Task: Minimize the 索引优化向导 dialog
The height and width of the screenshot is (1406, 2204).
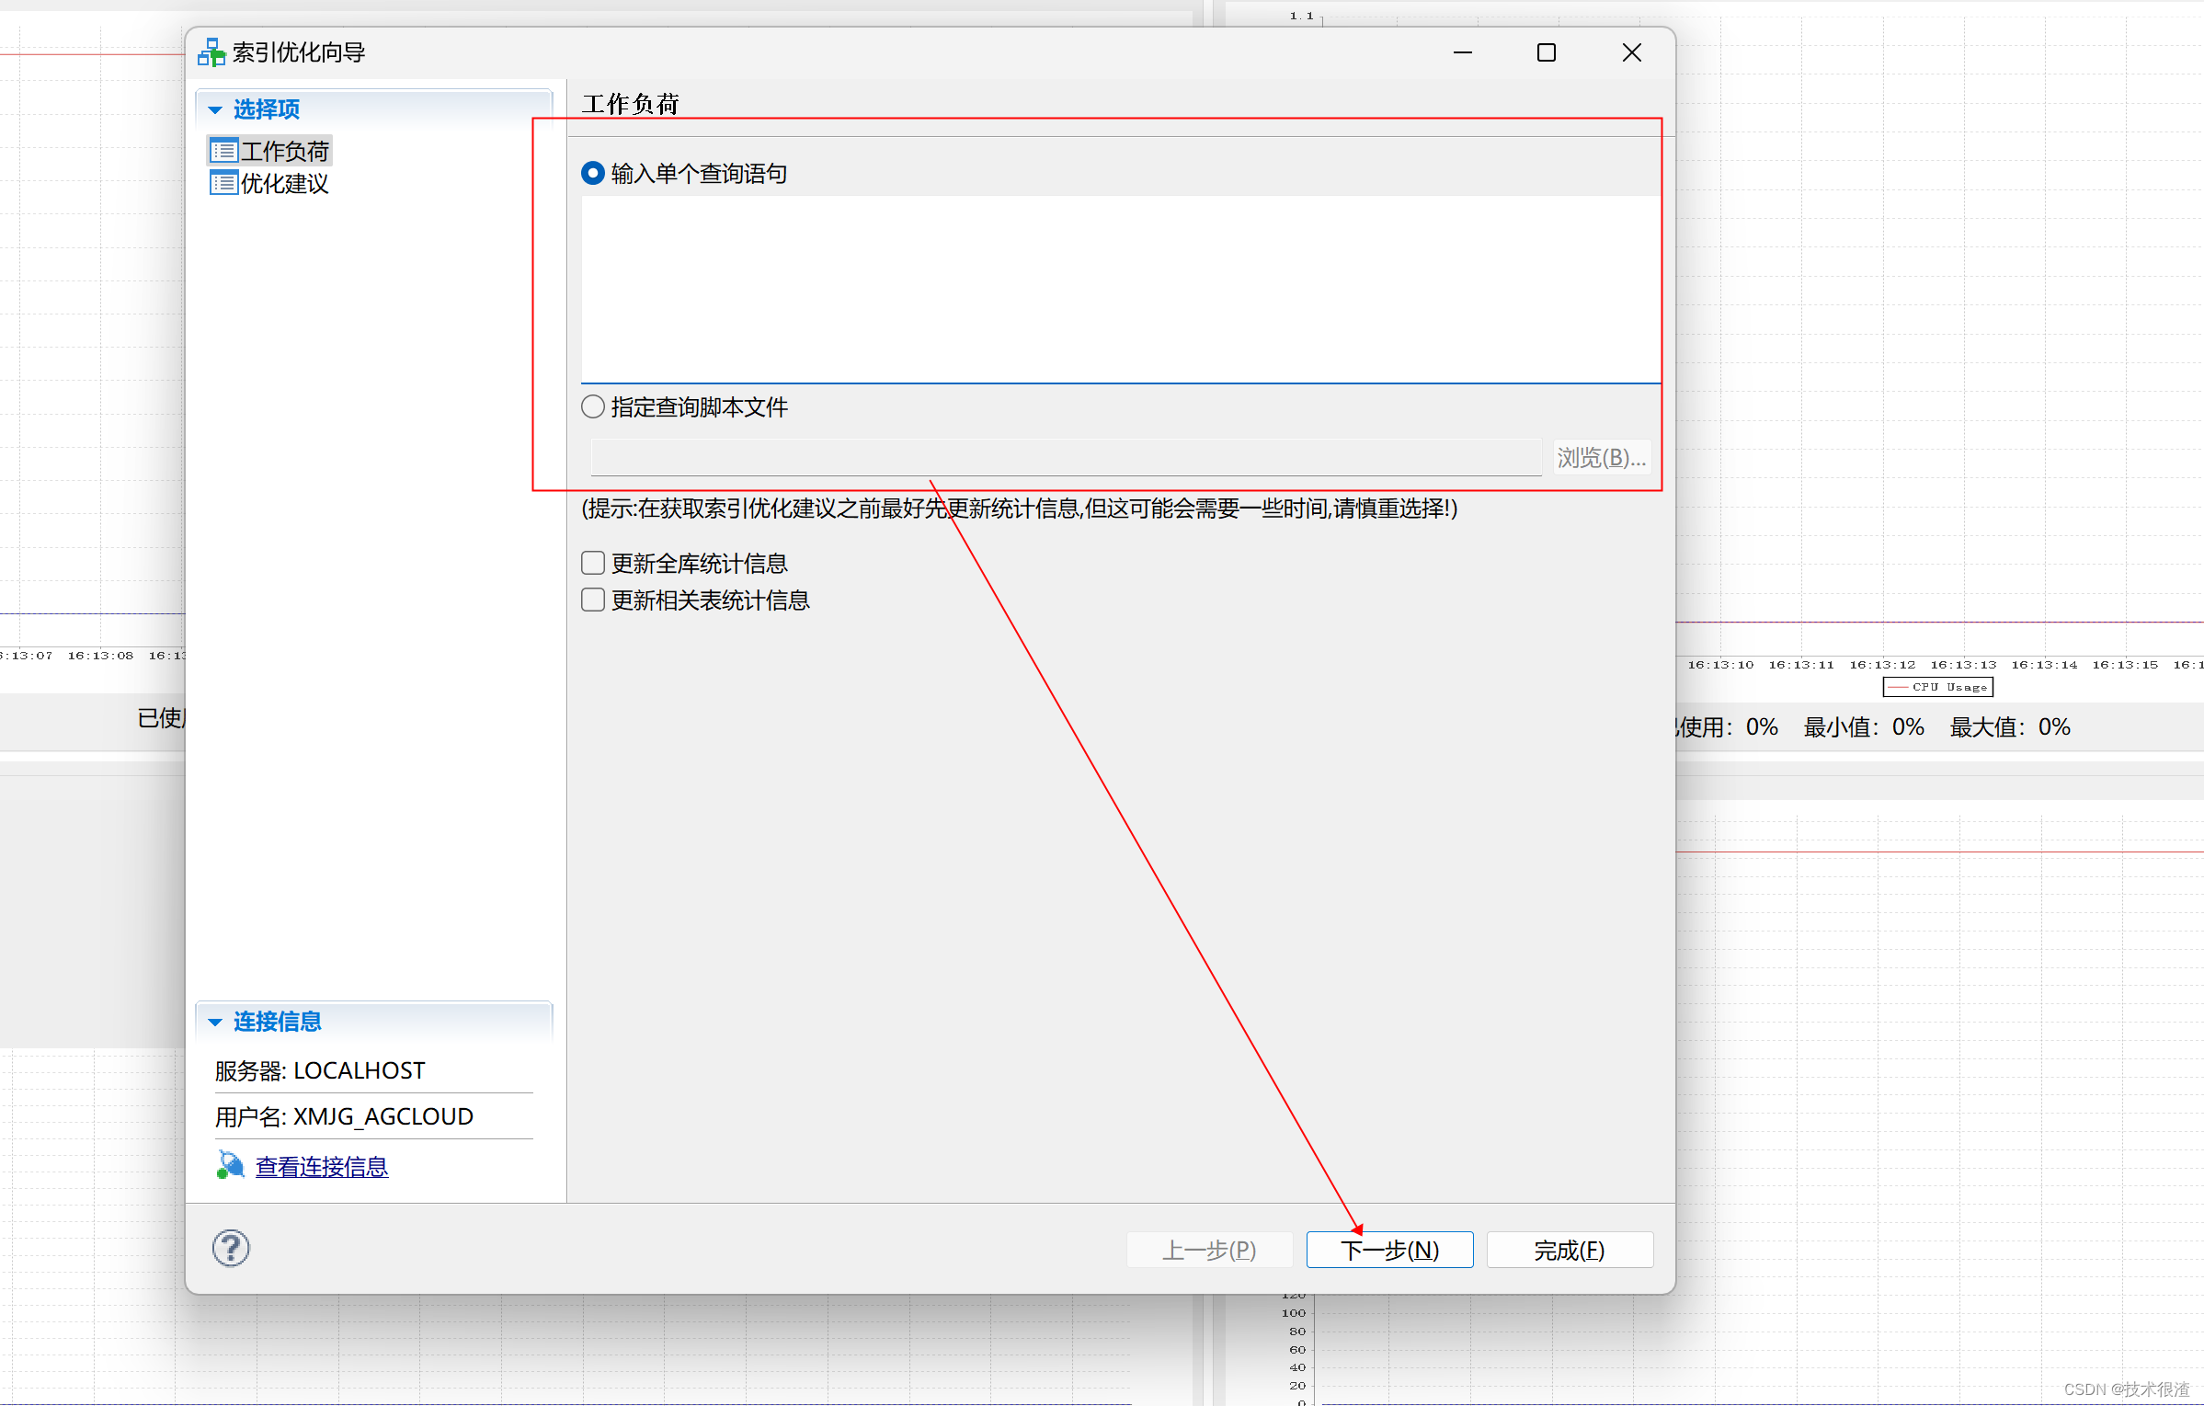Action: 1463,52
